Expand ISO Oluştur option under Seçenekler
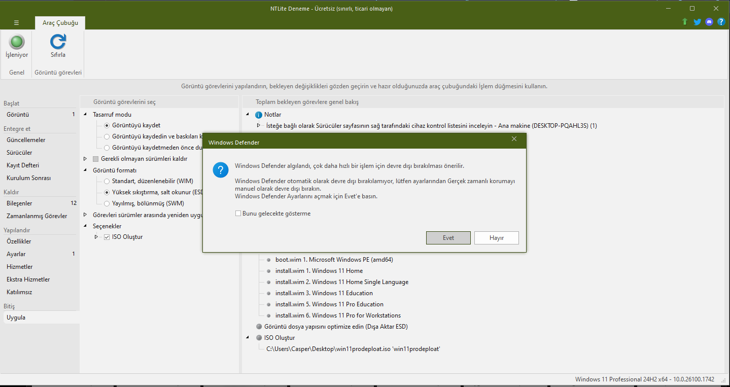 pyautogui.click(x=96, y=237)
